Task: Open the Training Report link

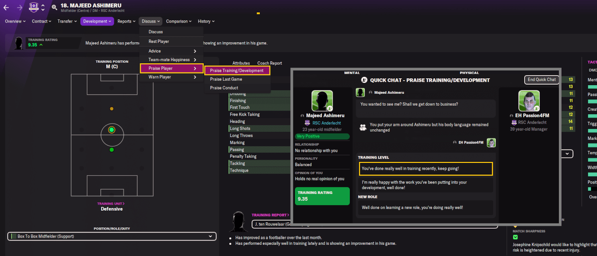Action: 270,215
